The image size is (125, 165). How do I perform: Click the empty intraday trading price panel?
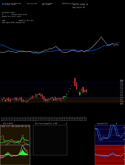point(50,140)
